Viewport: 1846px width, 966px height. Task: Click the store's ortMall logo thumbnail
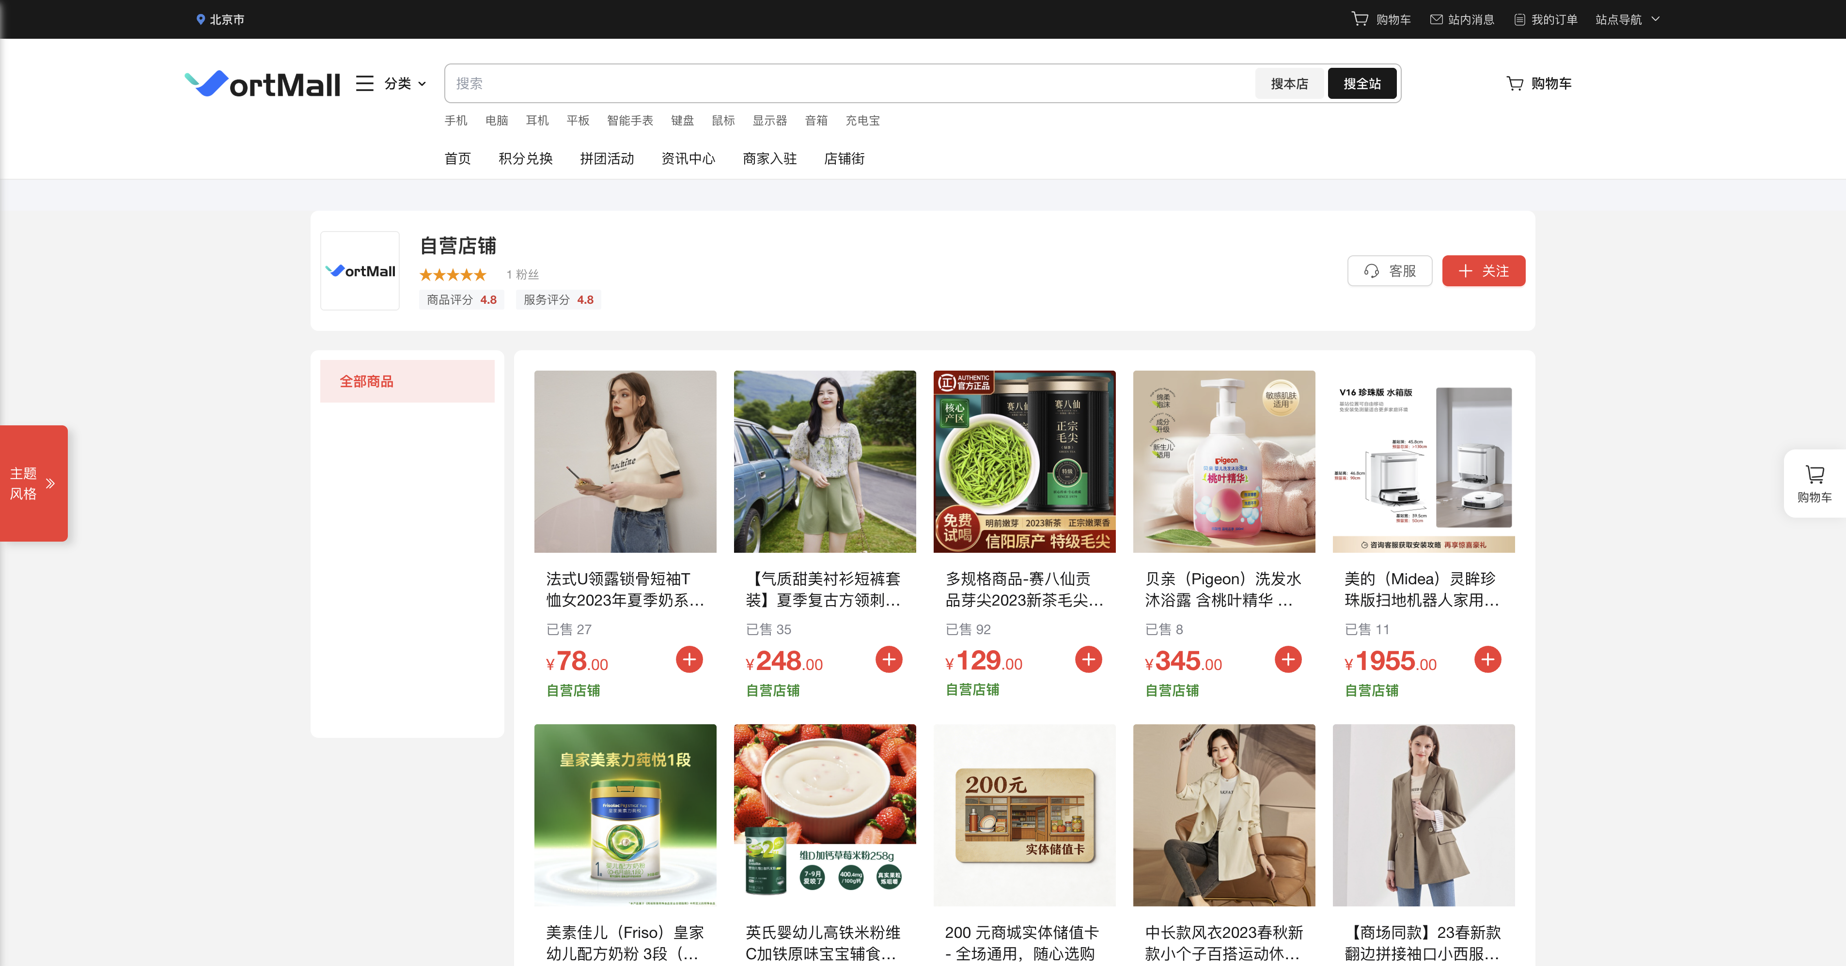click(360, 271)
